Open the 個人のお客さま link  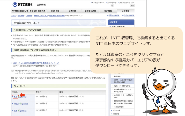114,15
